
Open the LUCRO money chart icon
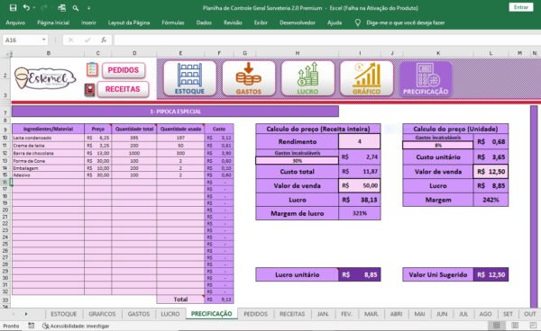pos(307,78)
